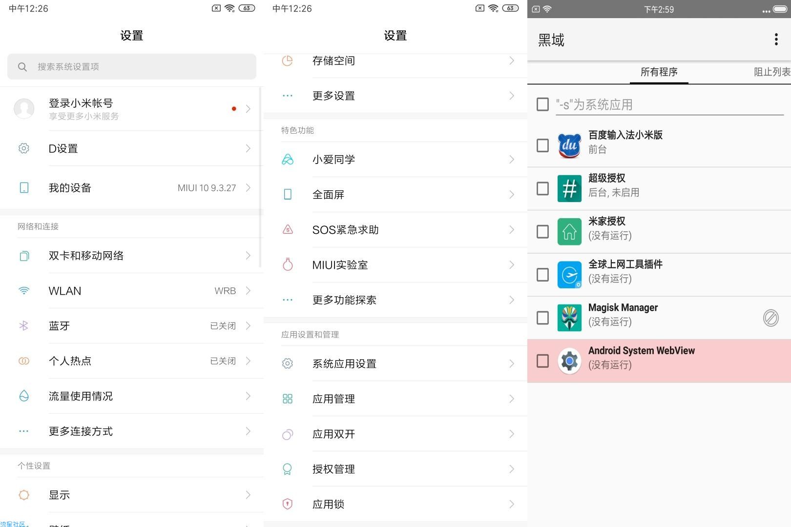Screen dimensions: 791x527
Task: Open 流量使用情况 entry
Action: coord(132,396)
